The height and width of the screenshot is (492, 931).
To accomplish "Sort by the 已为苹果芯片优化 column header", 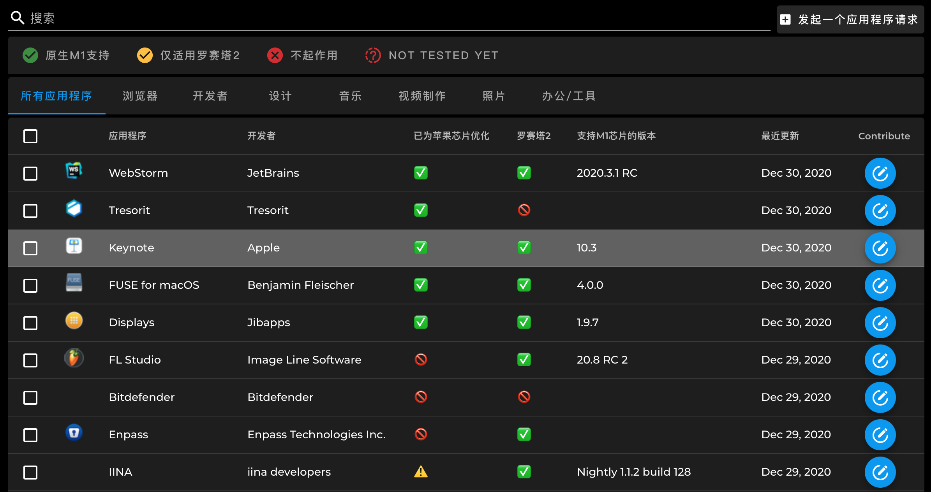I will (451, 136).
